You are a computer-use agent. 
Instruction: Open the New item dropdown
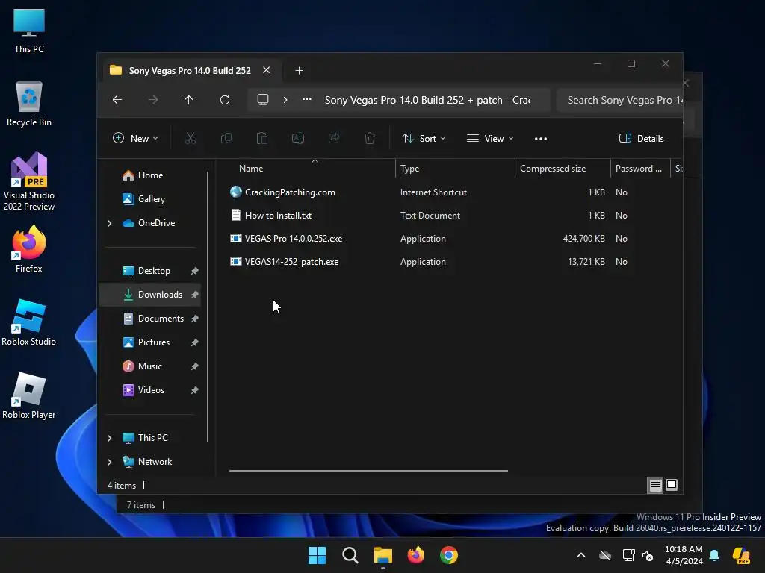(136, 138)
